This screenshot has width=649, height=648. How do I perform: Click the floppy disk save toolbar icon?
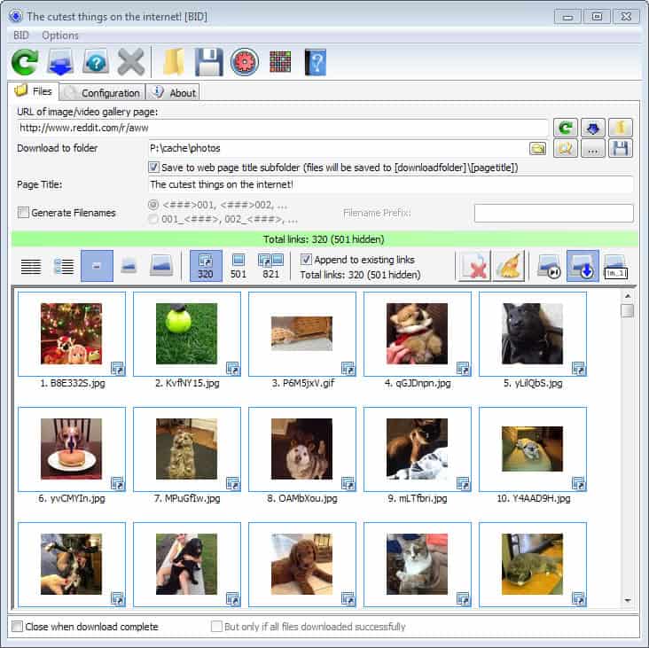pos(209,62)
